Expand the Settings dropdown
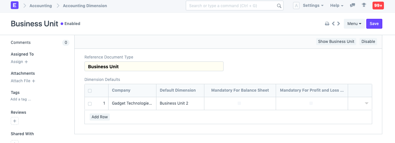This screenshot has height=143, width=395. tap(313, 6)
